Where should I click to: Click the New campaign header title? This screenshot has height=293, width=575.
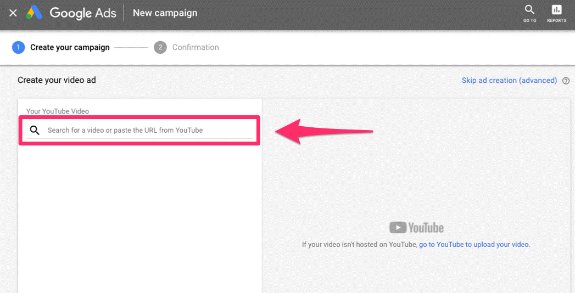165,13
